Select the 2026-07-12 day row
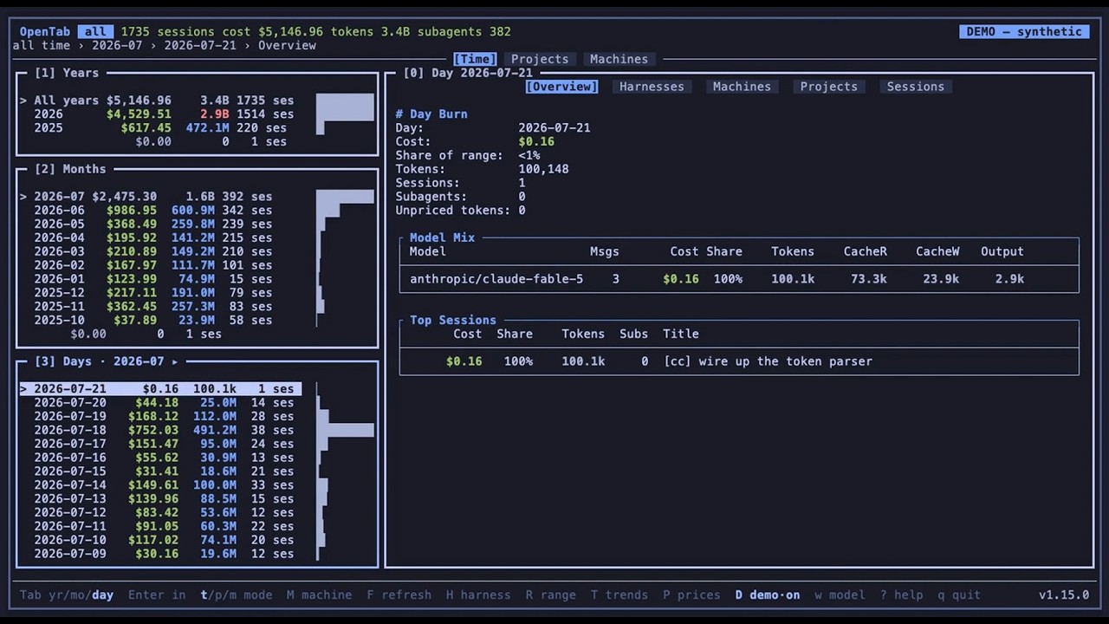The width and height of the screenshot is (1109, 624). [x=160, y=513]
